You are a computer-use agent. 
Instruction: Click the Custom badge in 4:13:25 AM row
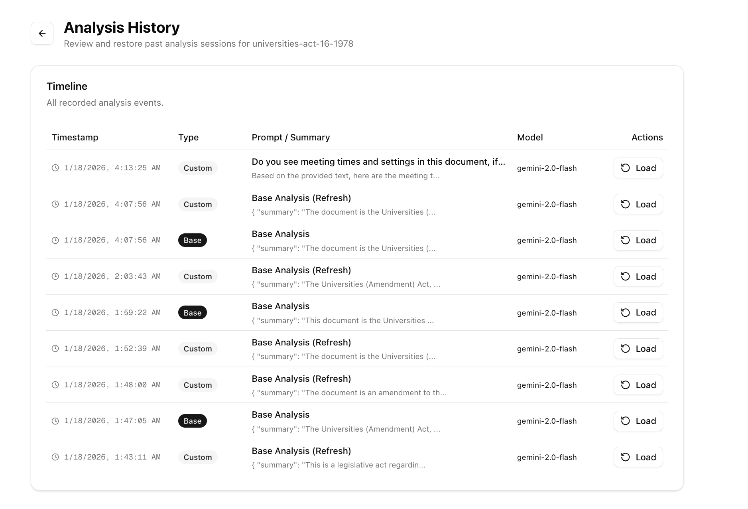[x=197, y=168]
